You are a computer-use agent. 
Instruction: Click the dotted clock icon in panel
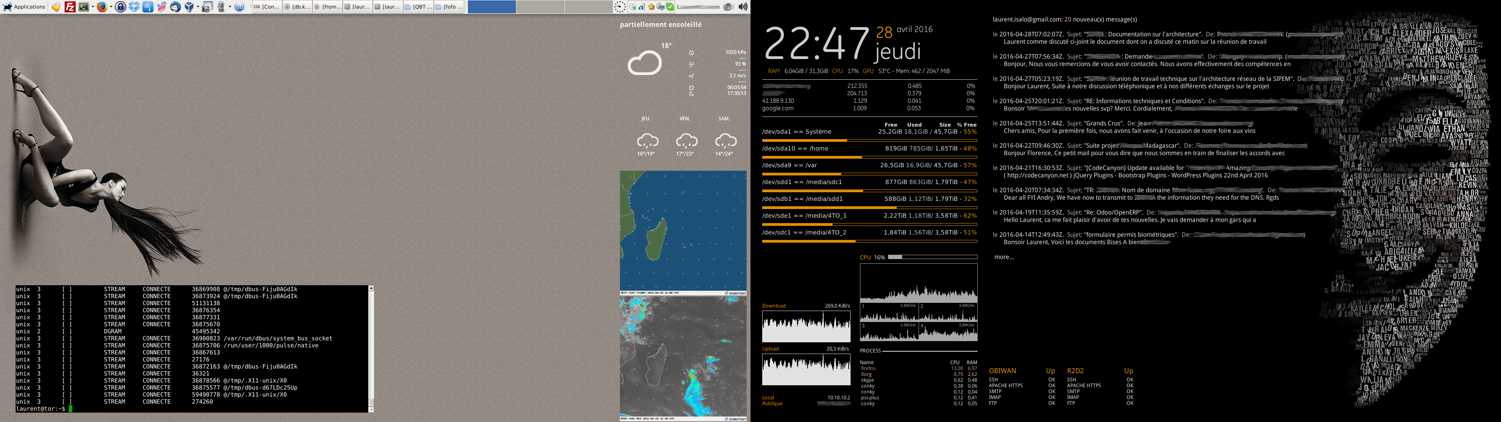click(620, 7)
